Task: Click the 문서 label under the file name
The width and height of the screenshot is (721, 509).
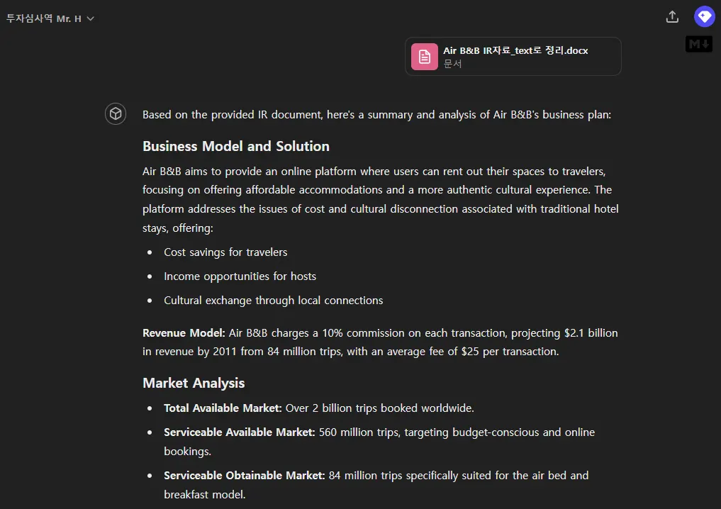Action: (452, 63)
